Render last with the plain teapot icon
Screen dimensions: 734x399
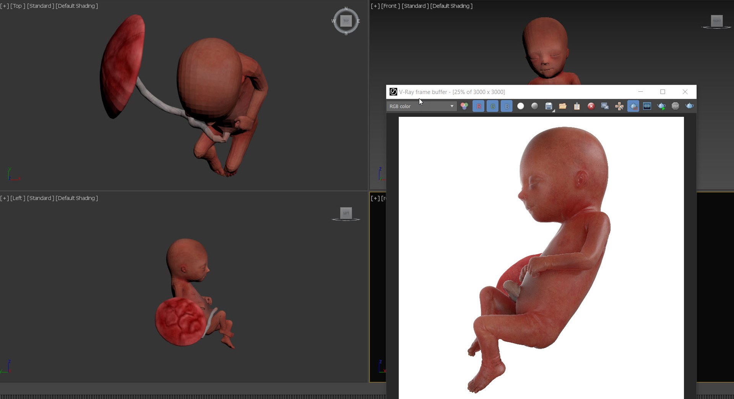(x=690, y=106)
